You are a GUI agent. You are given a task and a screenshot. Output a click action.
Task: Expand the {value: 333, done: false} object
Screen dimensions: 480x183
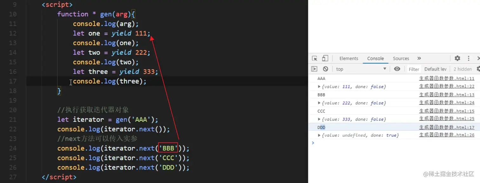(319, 119)
